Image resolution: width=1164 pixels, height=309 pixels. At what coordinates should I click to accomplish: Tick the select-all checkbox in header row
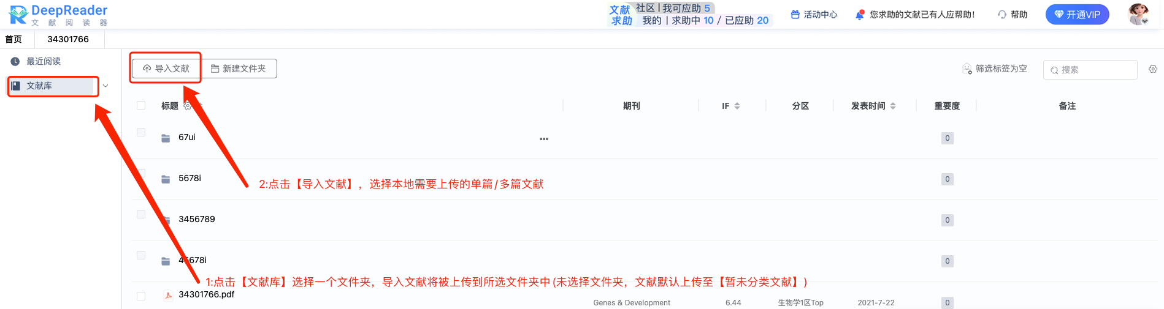pos(141,105)
